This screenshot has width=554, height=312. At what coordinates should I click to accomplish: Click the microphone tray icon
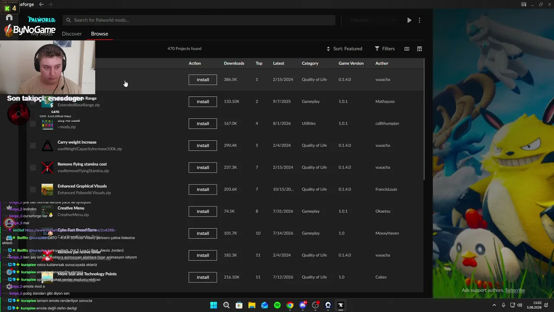click(x=503, y=305)
